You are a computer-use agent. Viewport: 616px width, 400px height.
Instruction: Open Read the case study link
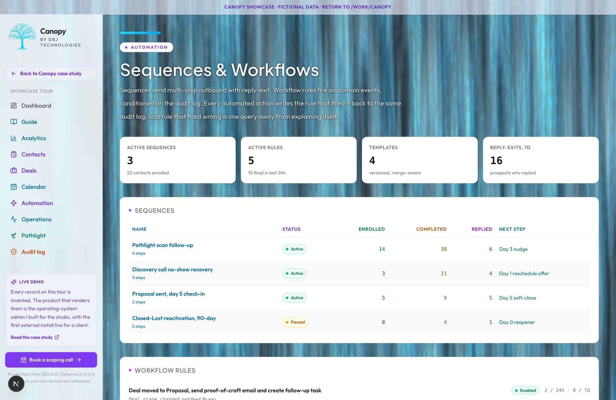35,337
